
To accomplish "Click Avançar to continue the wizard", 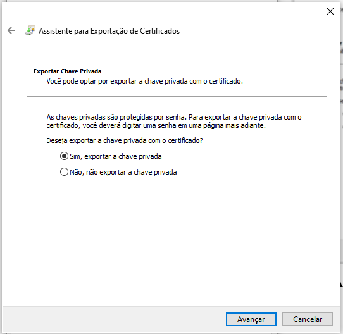I will point(251,319).
